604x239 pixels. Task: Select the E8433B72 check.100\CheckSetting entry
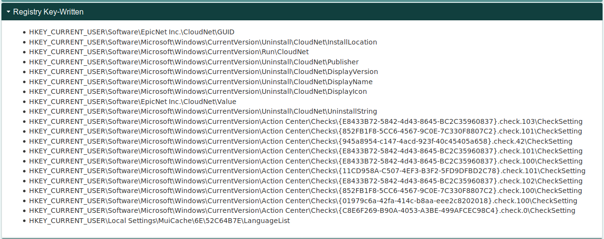point(306,161)
